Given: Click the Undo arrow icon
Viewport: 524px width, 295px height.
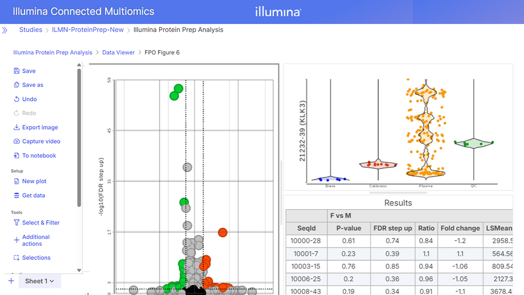Looking at the screenshot, I should (x=17, y=99).
